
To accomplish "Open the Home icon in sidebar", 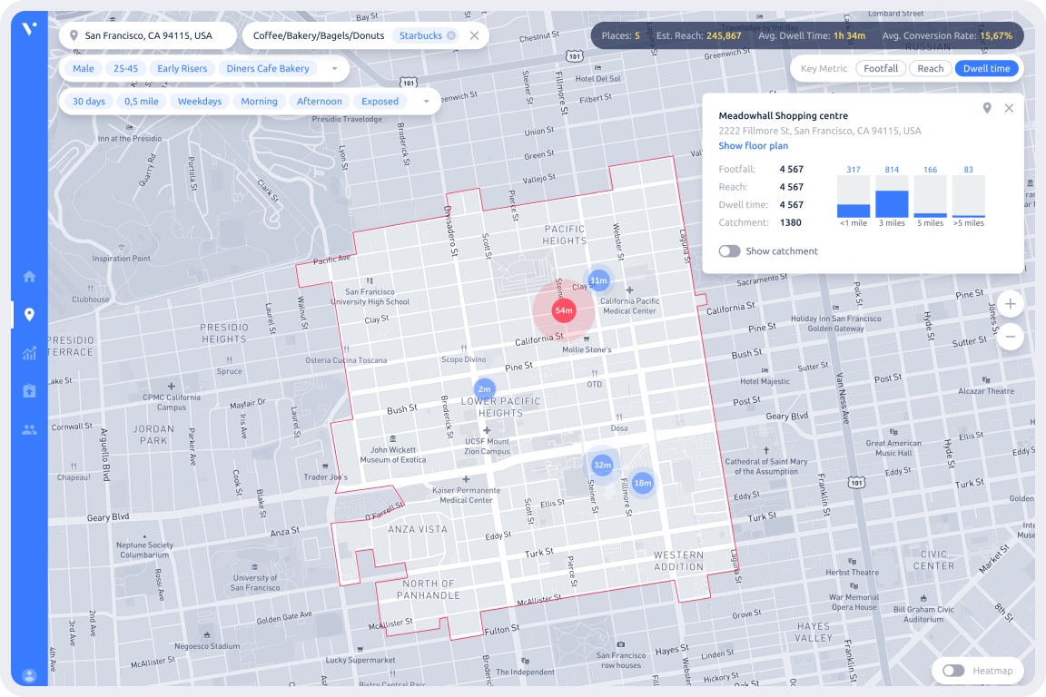I will [x=29, y=277].
